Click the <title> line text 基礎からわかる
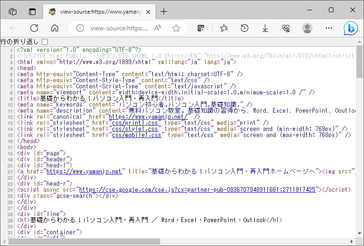 (100, 99)
